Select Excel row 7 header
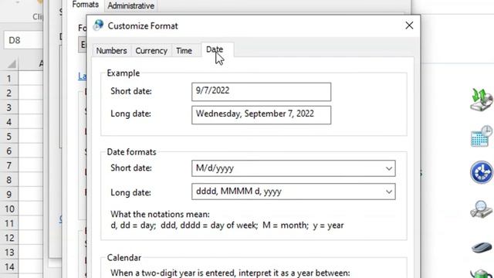The height and width of the screenshot is (278, 494). click(x=9, y=165)
